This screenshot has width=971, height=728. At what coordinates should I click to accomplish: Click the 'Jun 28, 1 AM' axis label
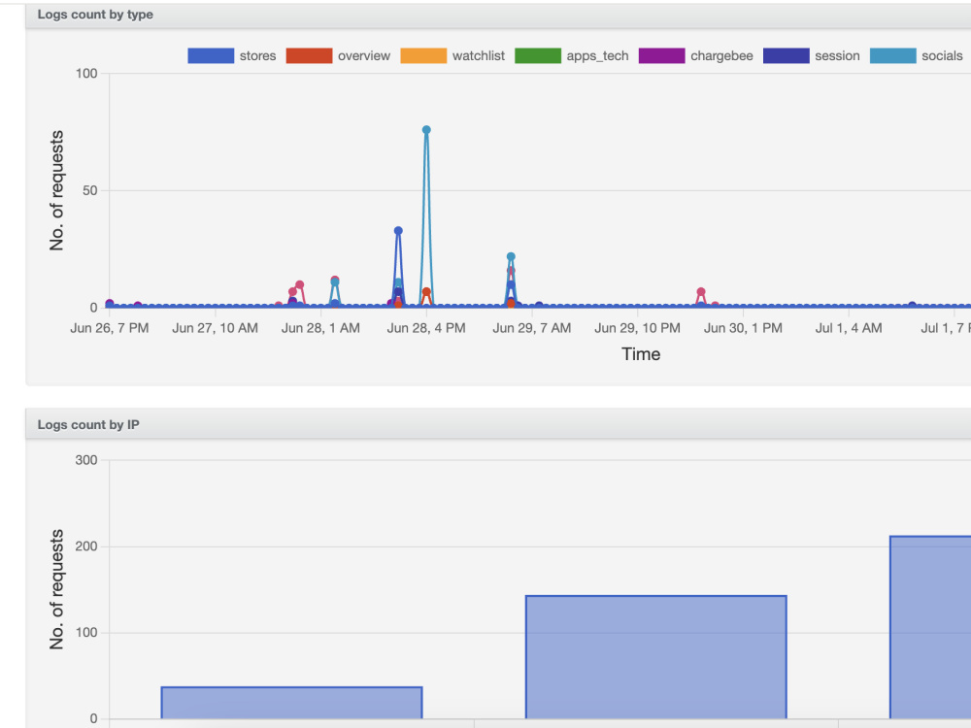coord(320,328)
